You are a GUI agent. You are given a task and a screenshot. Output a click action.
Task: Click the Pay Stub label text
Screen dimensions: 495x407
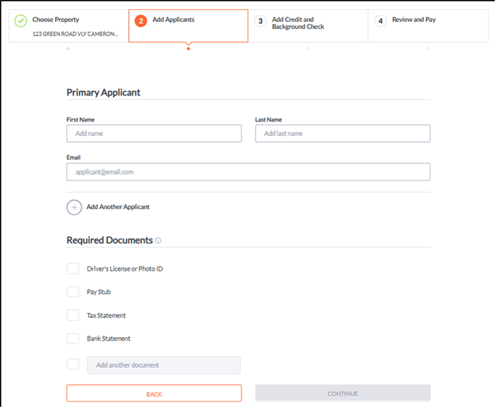click(x=99, y=292)
